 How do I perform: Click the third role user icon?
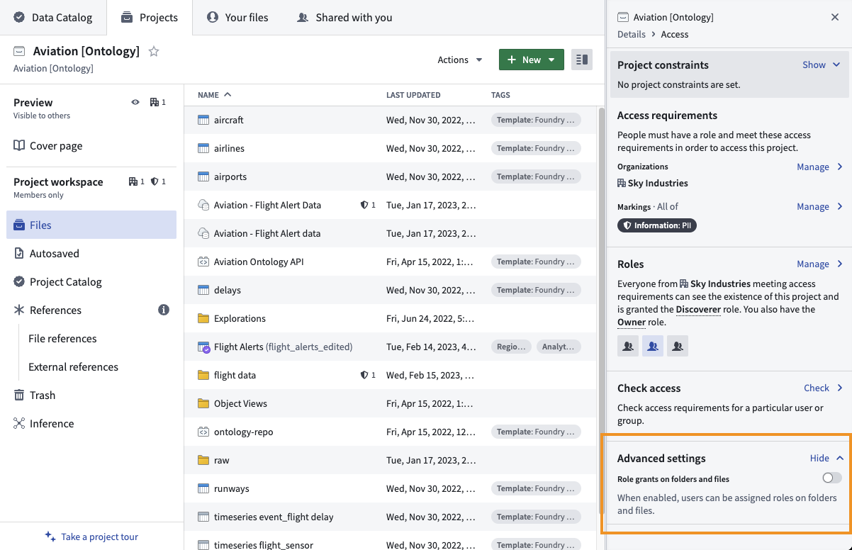tap(678, 346)
